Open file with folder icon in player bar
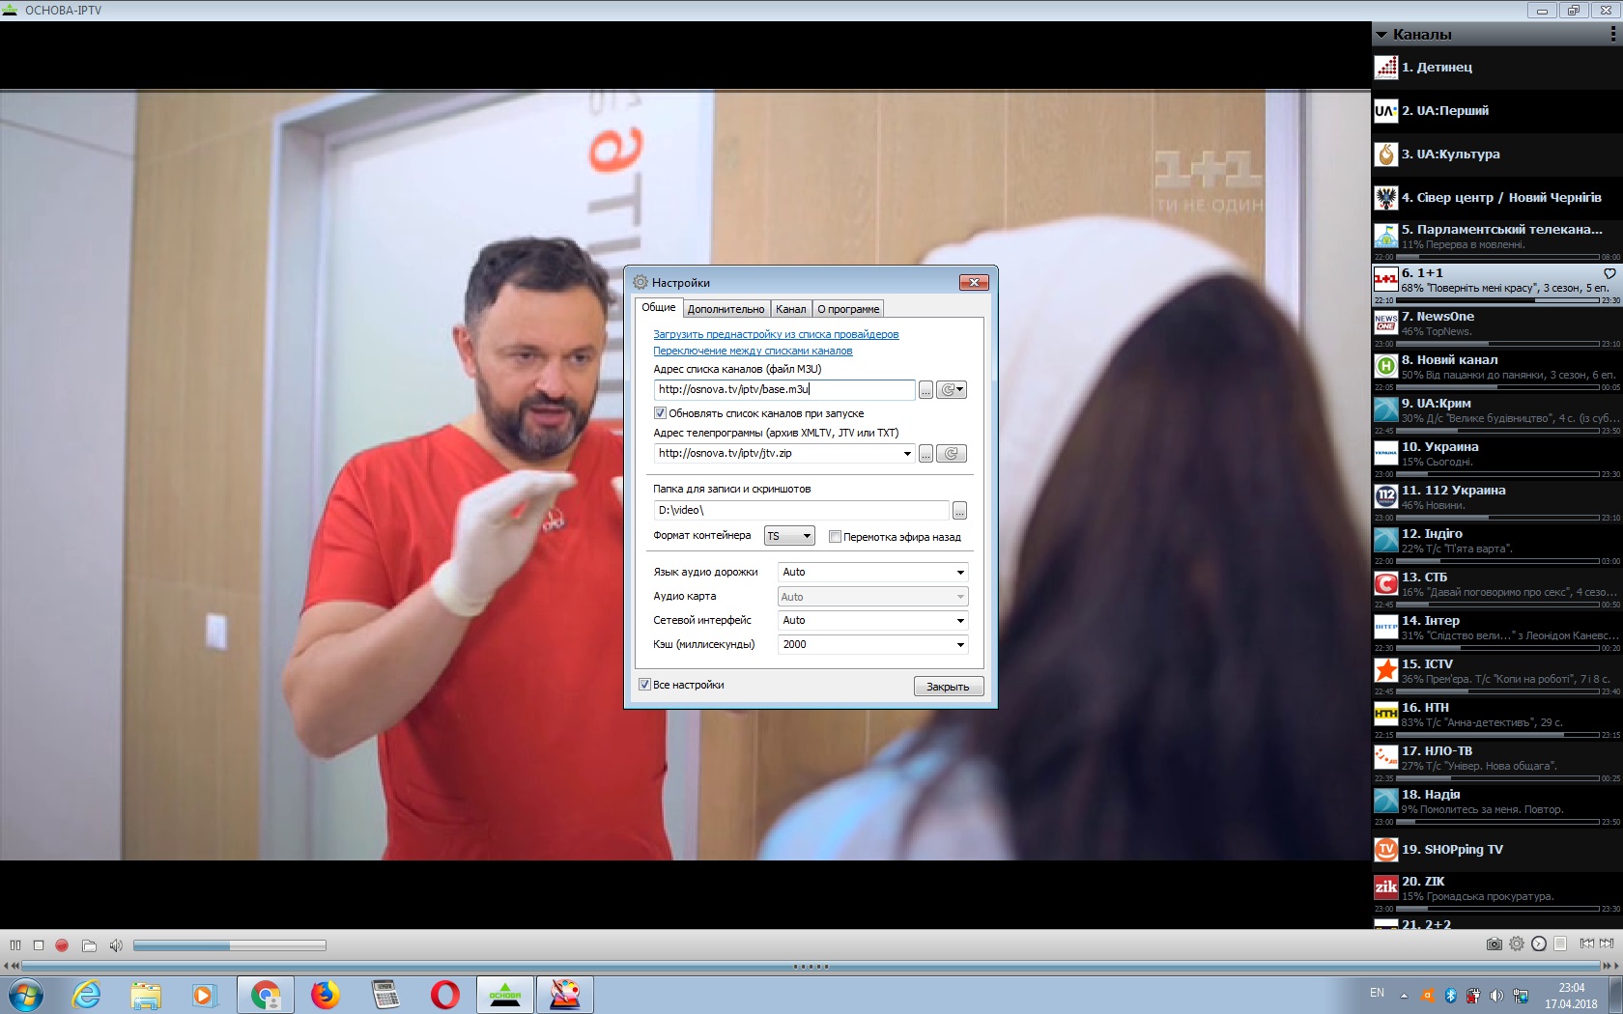The width and height of the screenshot is (1623, 1014). (x=89, y=945)
